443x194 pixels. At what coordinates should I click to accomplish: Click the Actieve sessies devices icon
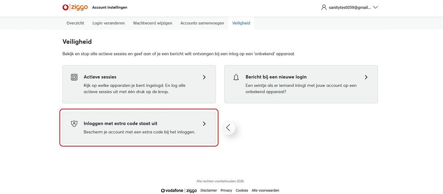point(74,77)
